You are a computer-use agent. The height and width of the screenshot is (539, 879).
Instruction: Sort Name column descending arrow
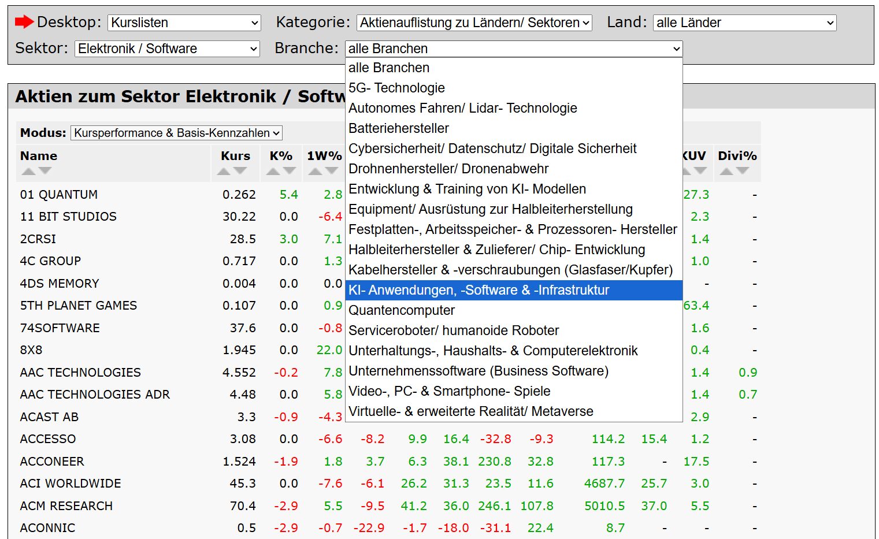point(45,171)
